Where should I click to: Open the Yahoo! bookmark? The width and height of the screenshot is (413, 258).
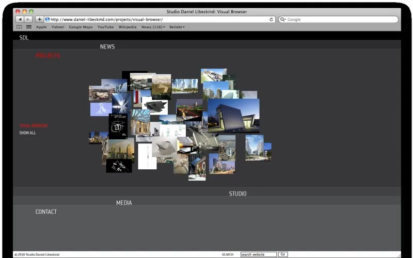[x=58, y=27]
